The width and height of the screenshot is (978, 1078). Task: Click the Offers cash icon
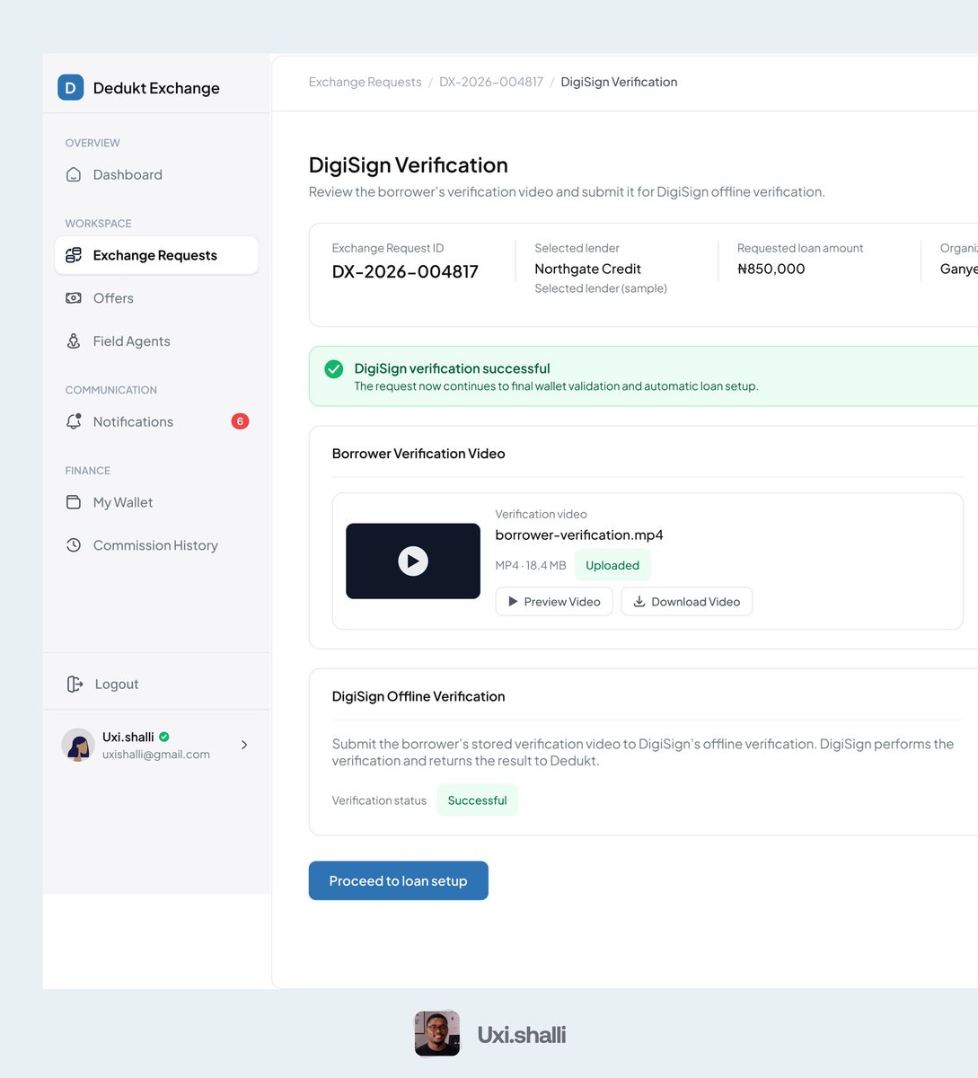point(74,298)
